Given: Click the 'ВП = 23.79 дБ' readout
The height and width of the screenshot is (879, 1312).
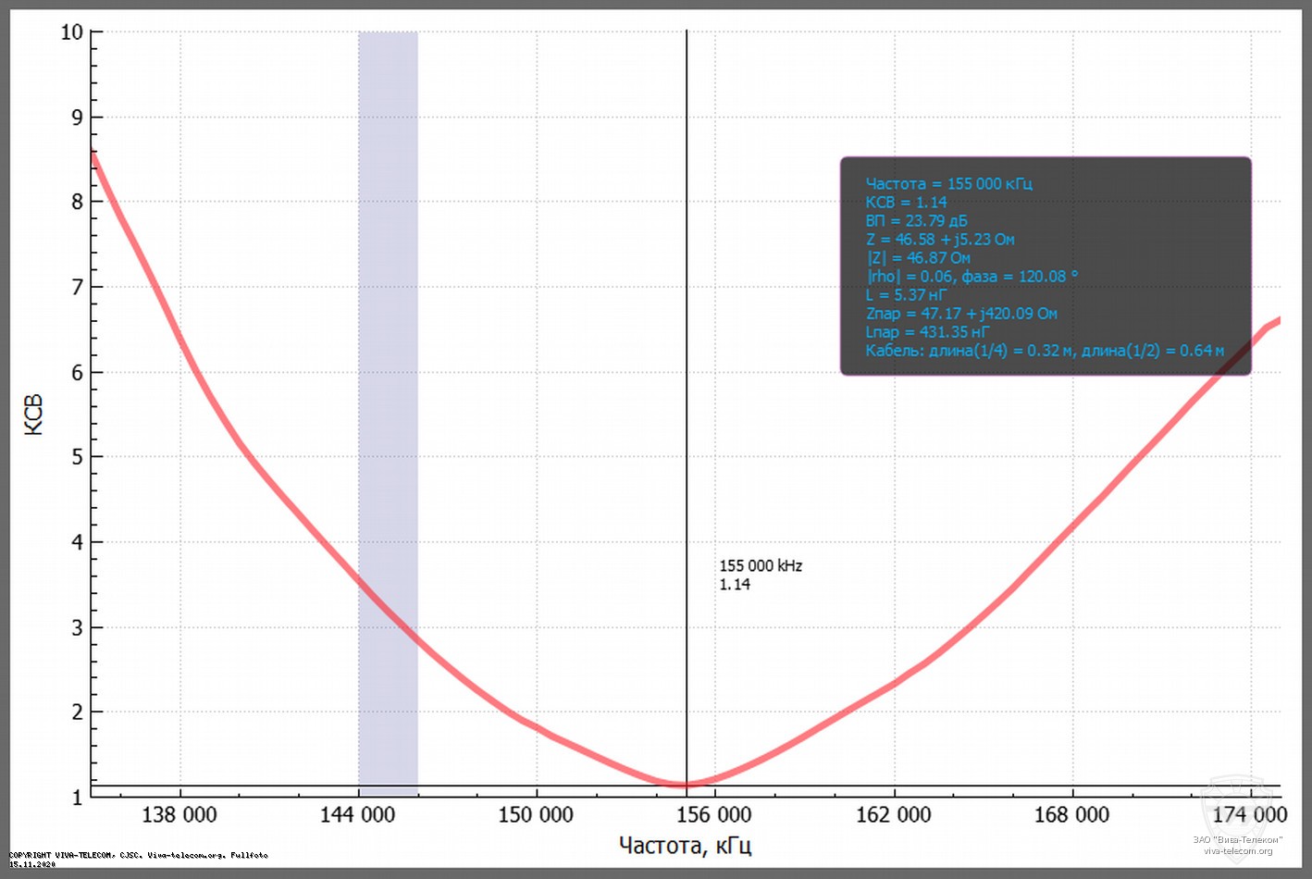Looking at the screenshot, I should click(x=916, y=221).
